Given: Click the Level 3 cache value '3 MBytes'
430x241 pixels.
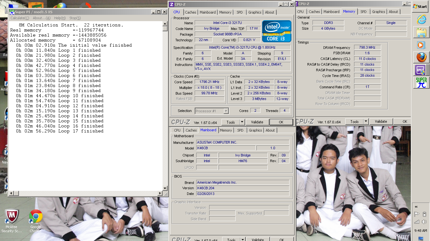Looking at the screenshot, I should pos(259,99).
